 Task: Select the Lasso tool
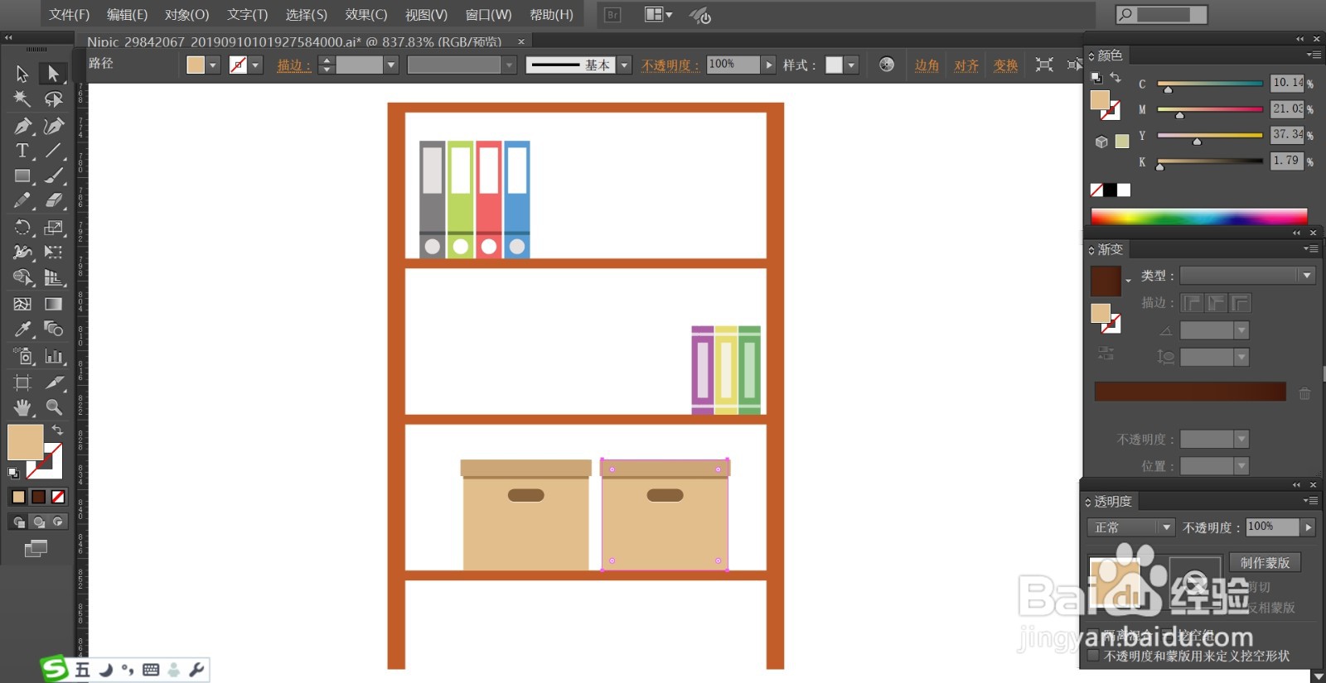click(x=54, y=99)
